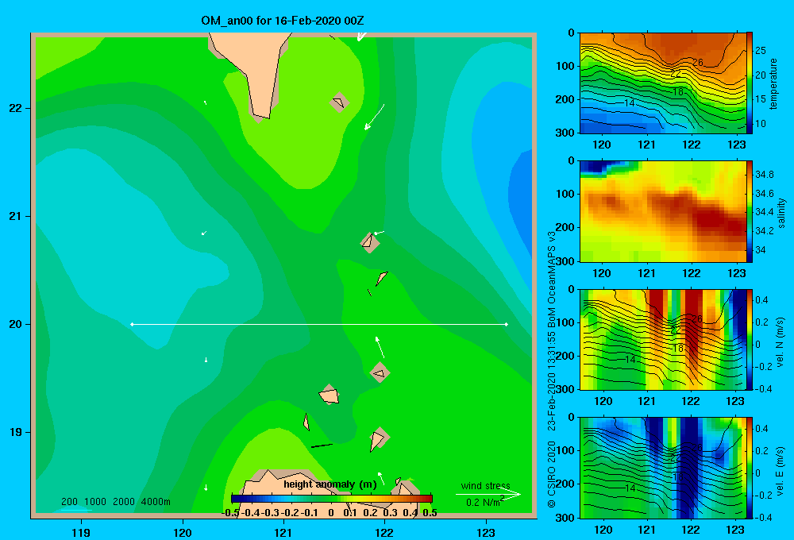Click the 'height anomaly (m)' label
Screen dimensions: 794x540
click(x=330, y=484)
